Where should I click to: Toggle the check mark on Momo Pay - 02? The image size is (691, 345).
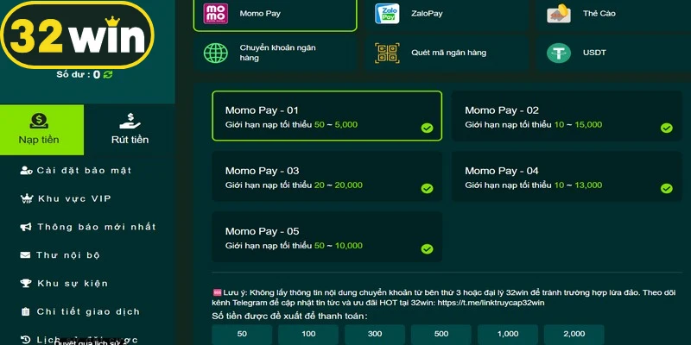click(x=666, y=128)
